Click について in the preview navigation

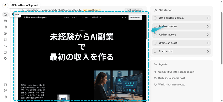point(85,18)
